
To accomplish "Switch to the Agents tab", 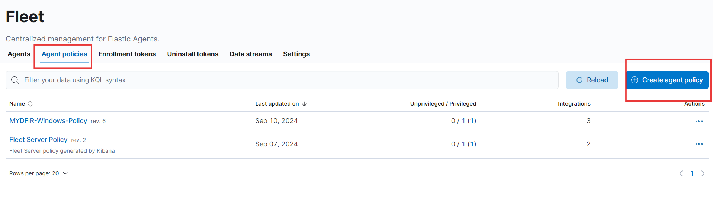I will coord(19,54).
